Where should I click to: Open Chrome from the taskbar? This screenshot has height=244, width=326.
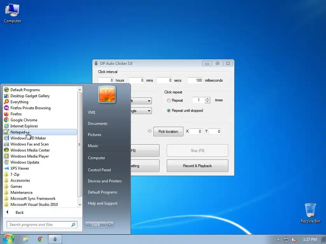[x=40, y=240]
